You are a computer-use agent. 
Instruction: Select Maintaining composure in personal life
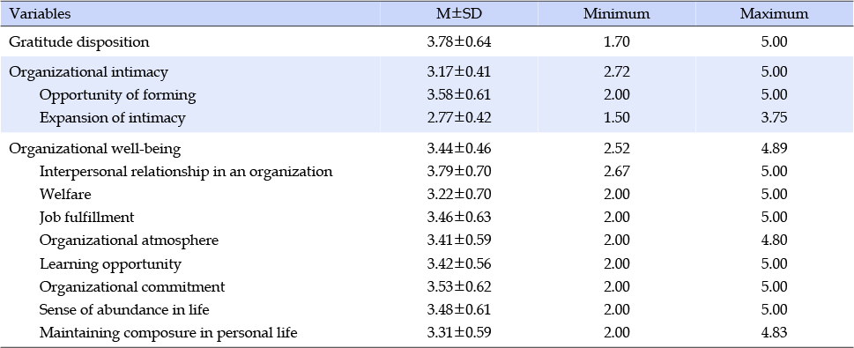point(168,332)
